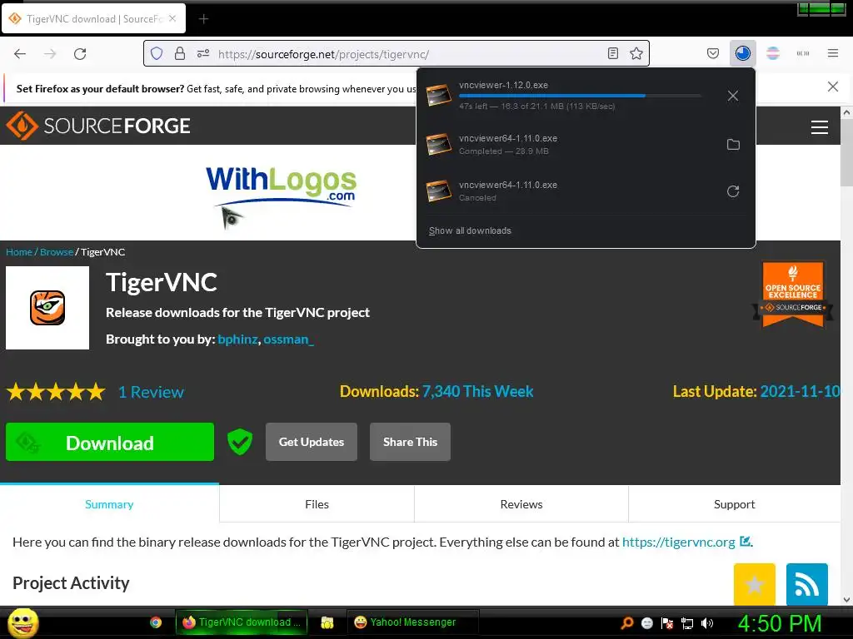
Task: Click Show all downloads
Action: [470, 230]
